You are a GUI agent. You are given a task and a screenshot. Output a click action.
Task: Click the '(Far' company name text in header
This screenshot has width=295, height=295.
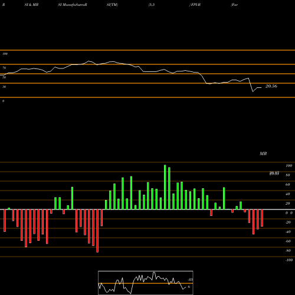[234, 5]
